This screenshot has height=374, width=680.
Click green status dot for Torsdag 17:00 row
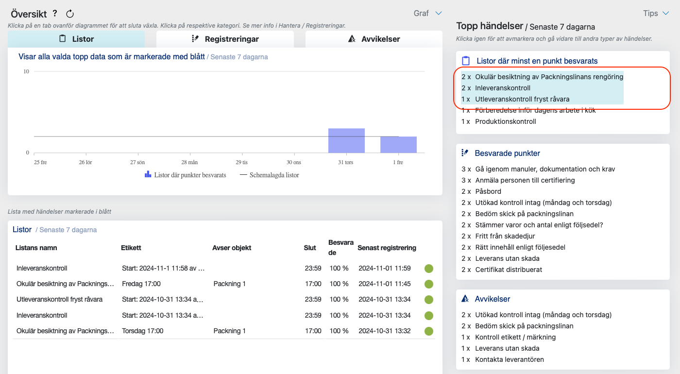429,331
